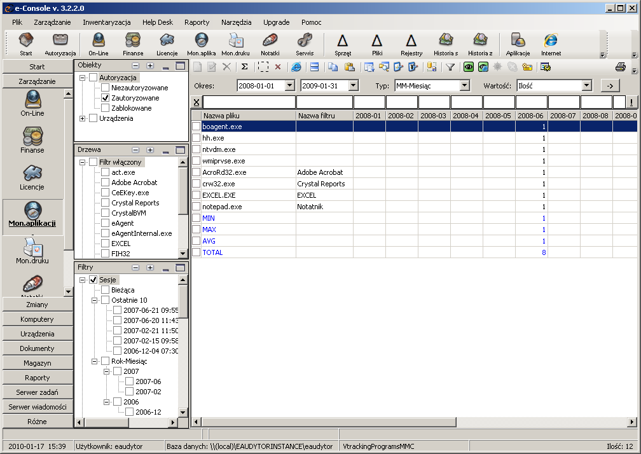Uncheck the Zautoryzowane checkbox
This screenshot has height=454, width=641.
(106, 98)
